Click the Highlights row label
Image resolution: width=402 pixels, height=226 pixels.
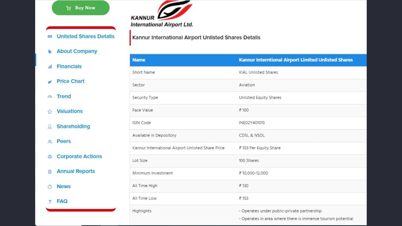point(142,211)
